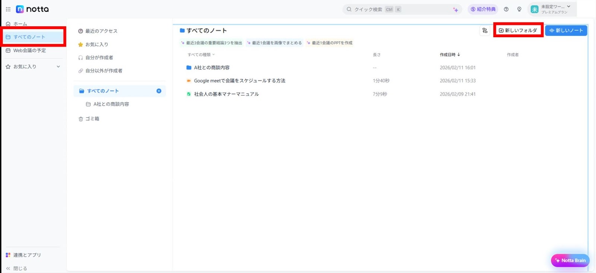Open the apps grid icon
Image resolution: width=596 pixels, height=273 pixels.
point(8,9)
